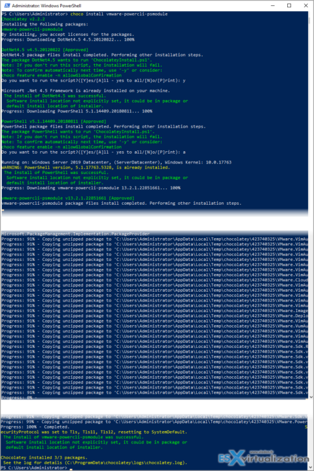Close the Administrator PowerShell window
Viewport: 314px width, 471px height.
click(305, 5)
